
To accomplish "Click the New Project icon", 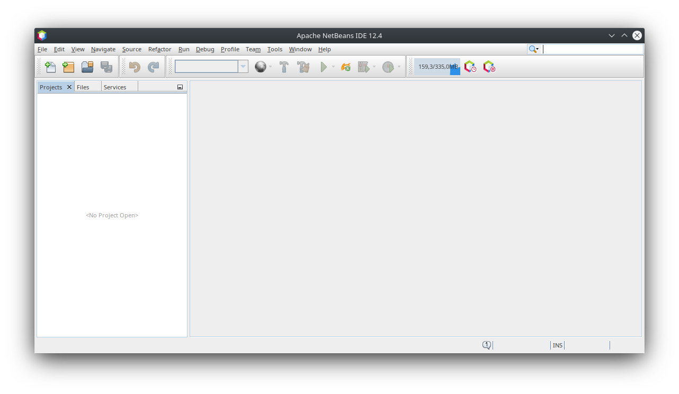I will [x=68, y=67].
